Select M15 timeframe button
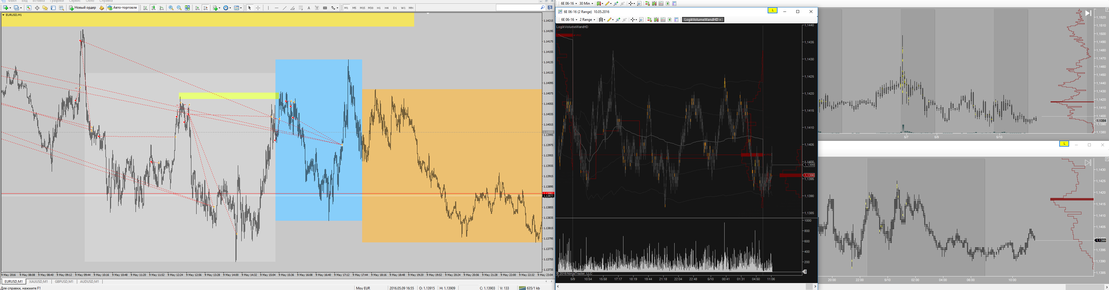This screenshot has width=1109, height=290. coord(362,8)
